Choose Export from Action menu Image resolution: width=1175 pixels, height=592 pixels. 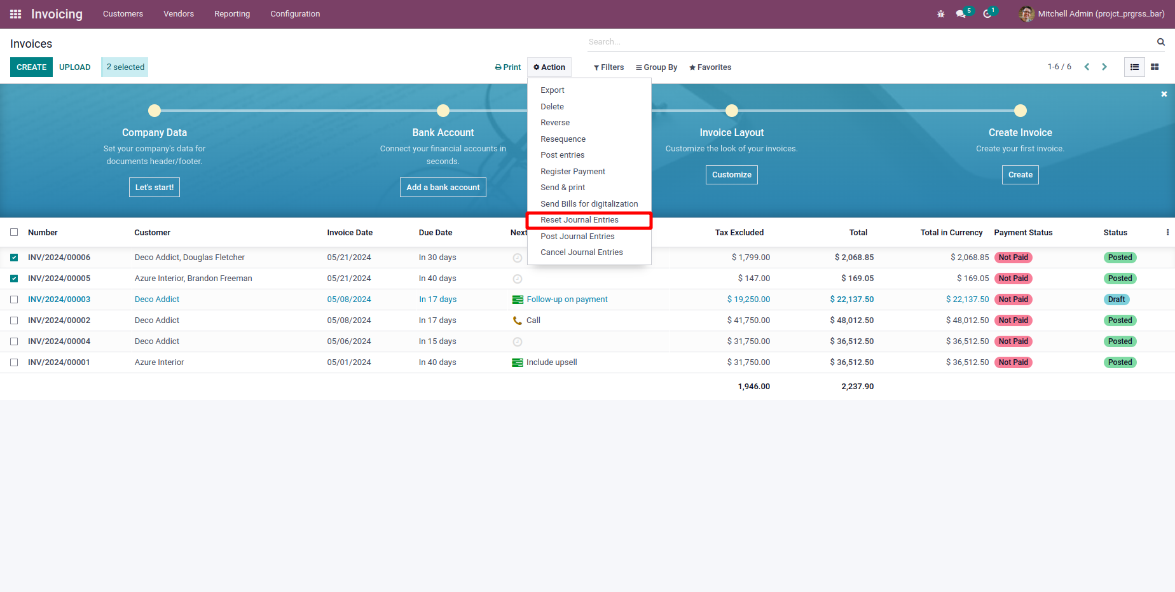point(589,90)
